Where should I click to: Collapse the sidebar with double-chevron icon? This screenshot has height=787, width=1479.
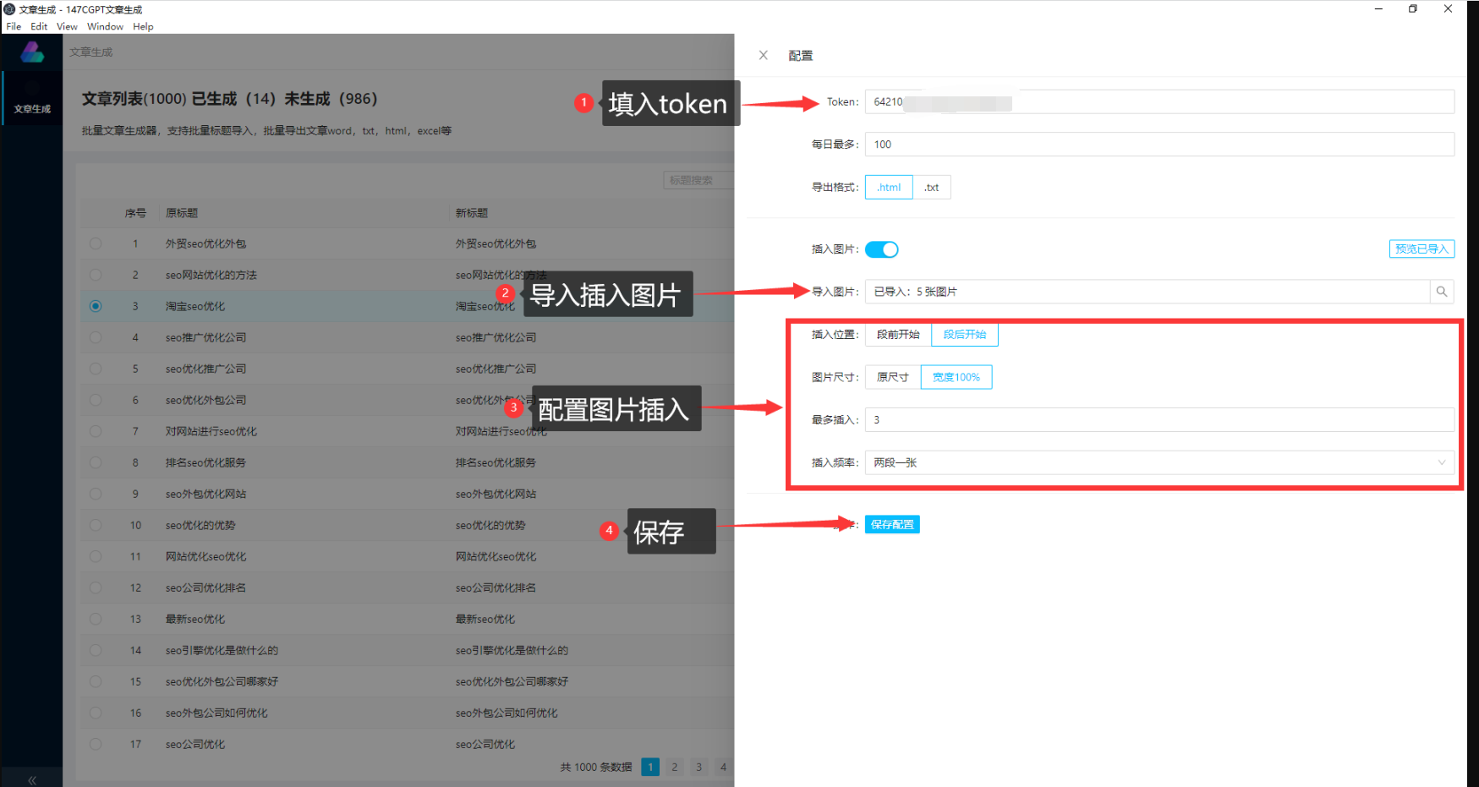click(32, 779)
